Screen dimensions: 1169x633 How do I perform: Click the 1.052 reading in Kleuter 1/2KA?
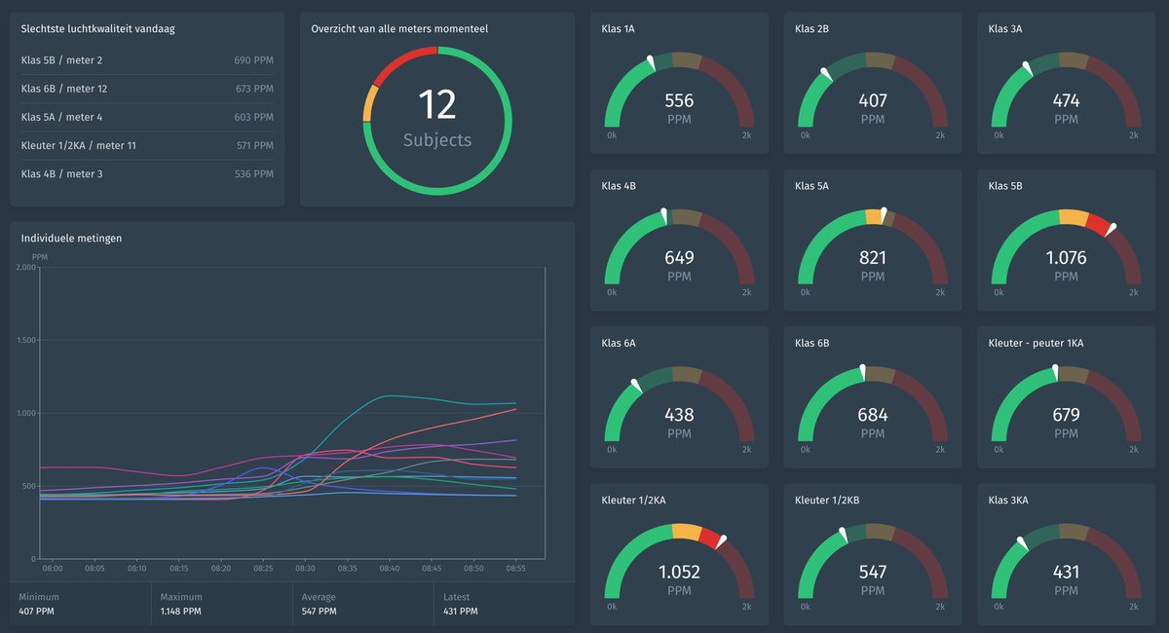coord(679,573)
